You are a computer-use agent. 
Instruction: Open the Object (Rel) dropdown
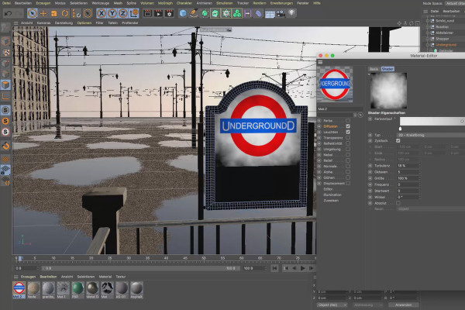click(332, 305)
